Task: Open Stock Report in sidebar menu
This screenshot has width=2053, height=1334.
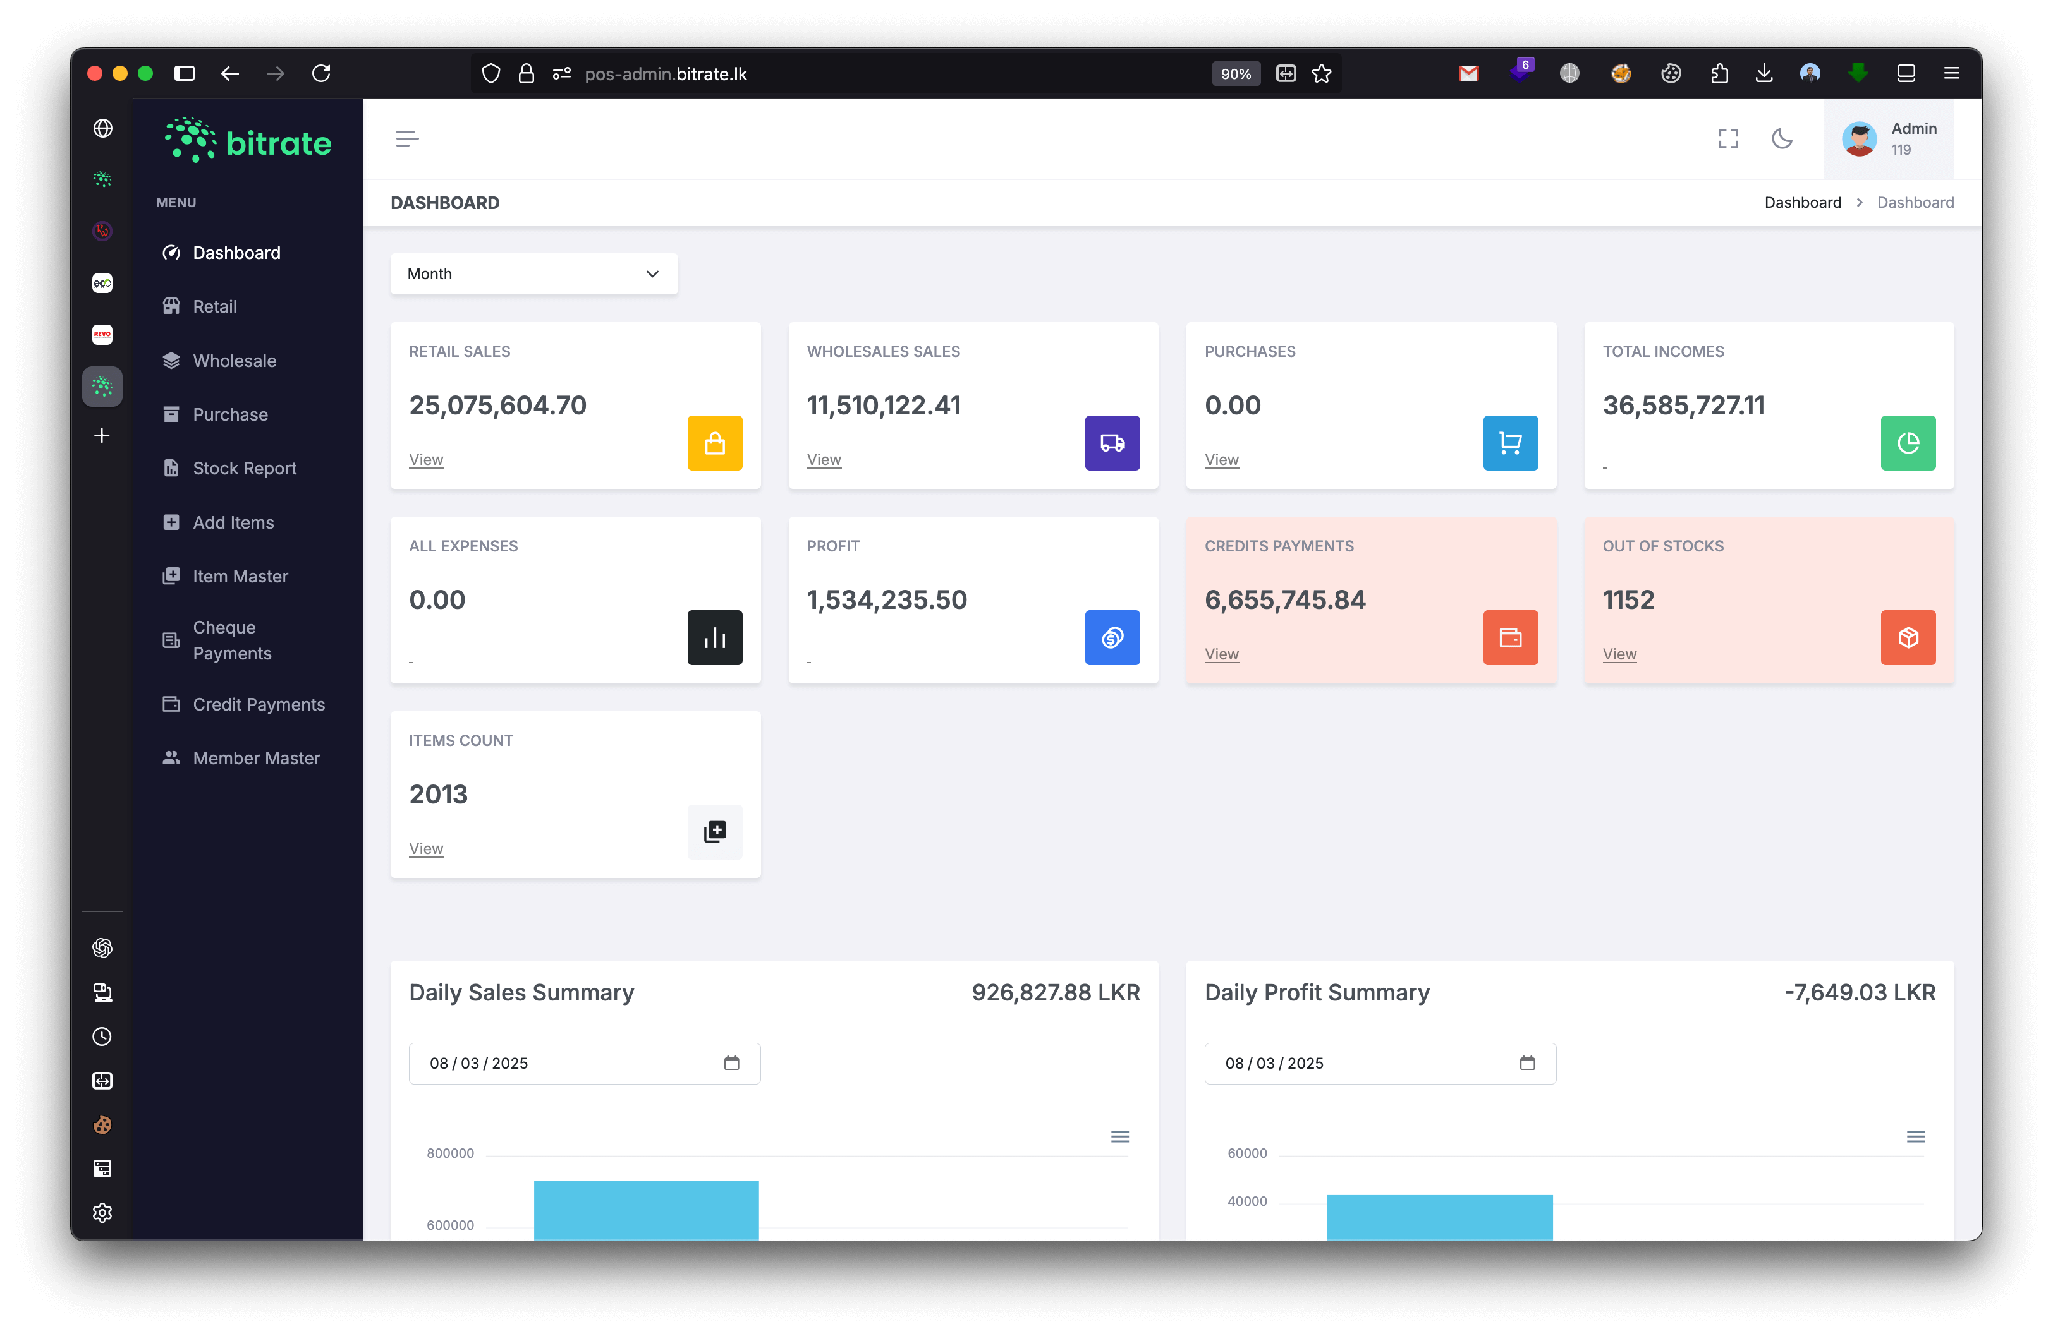Action: pyautogui.click(x=244, y=468)
